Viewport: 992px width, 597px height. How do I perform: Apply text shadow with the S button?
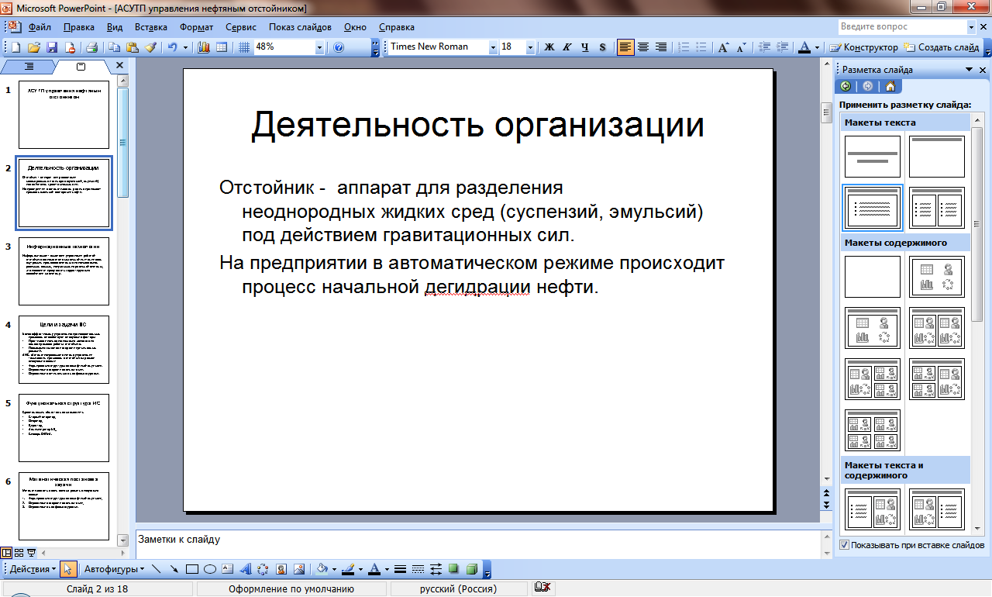602,47
